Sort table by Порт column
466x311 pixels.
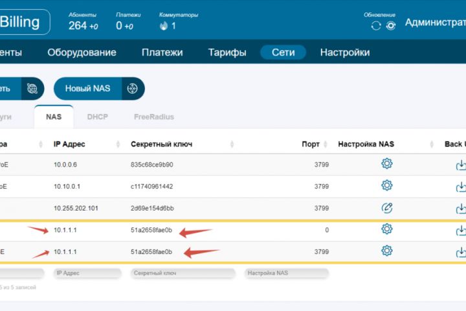pos(310,144)
